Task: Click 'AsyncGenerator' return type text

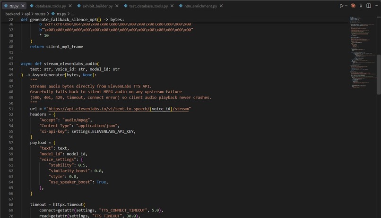Action: (48, 75)
